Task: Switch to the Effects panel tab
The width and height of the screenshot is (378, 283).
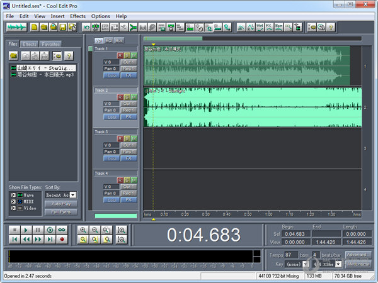Action: (x=30, y=44)
